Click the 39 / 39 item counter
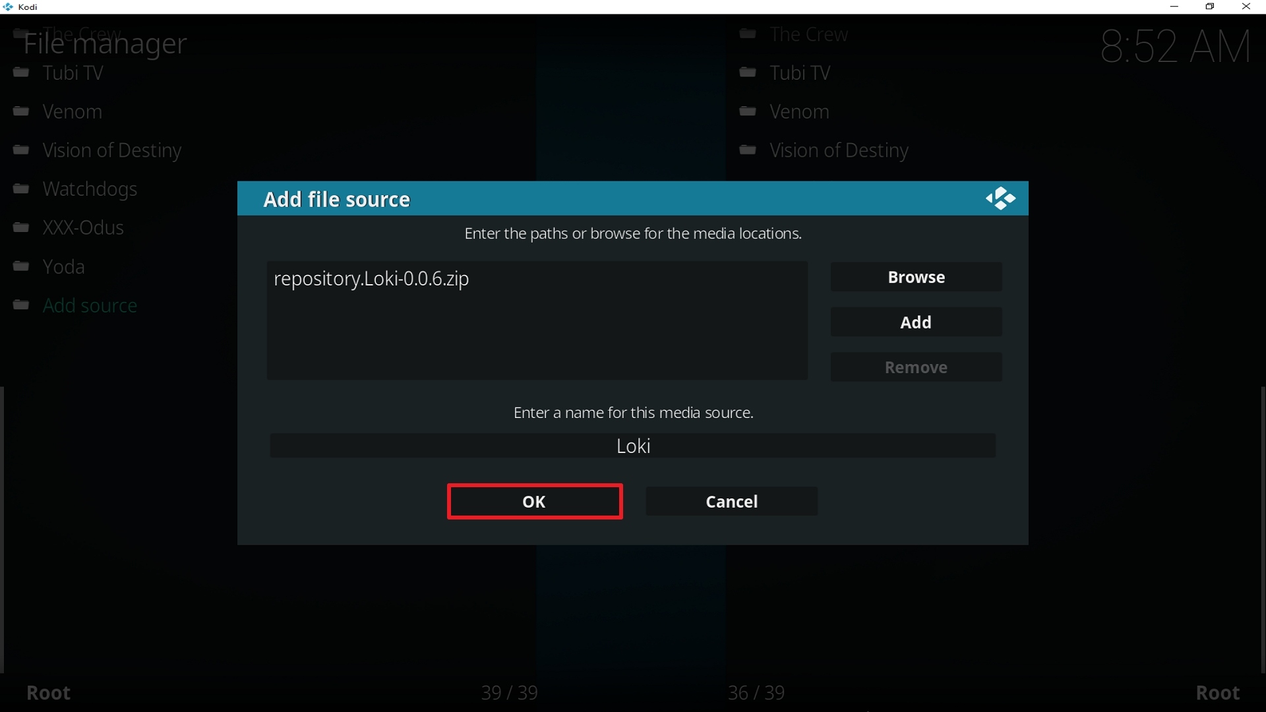Image resolution: width=1266 pixels, height=712 pixels. (509, 693)
